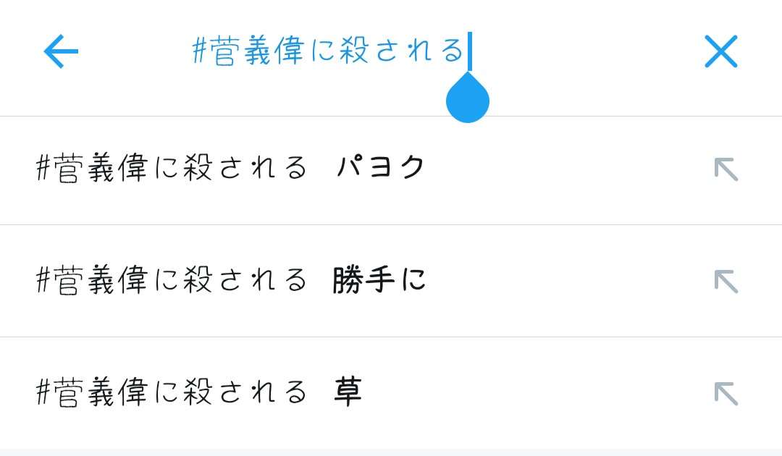782x456 pixels.
Task: Tap the hashtag text in the third suggestion
Action: pos(172,392)
